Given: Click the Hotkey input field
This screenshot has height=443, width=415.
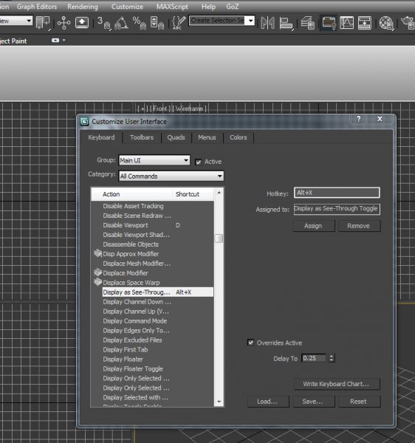Looking at the screenshot, I should click(x=337, y=193).
